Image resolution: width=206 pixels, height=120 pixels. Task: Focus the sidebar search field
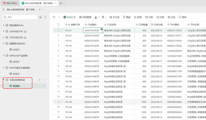click(x=20, y=17)
